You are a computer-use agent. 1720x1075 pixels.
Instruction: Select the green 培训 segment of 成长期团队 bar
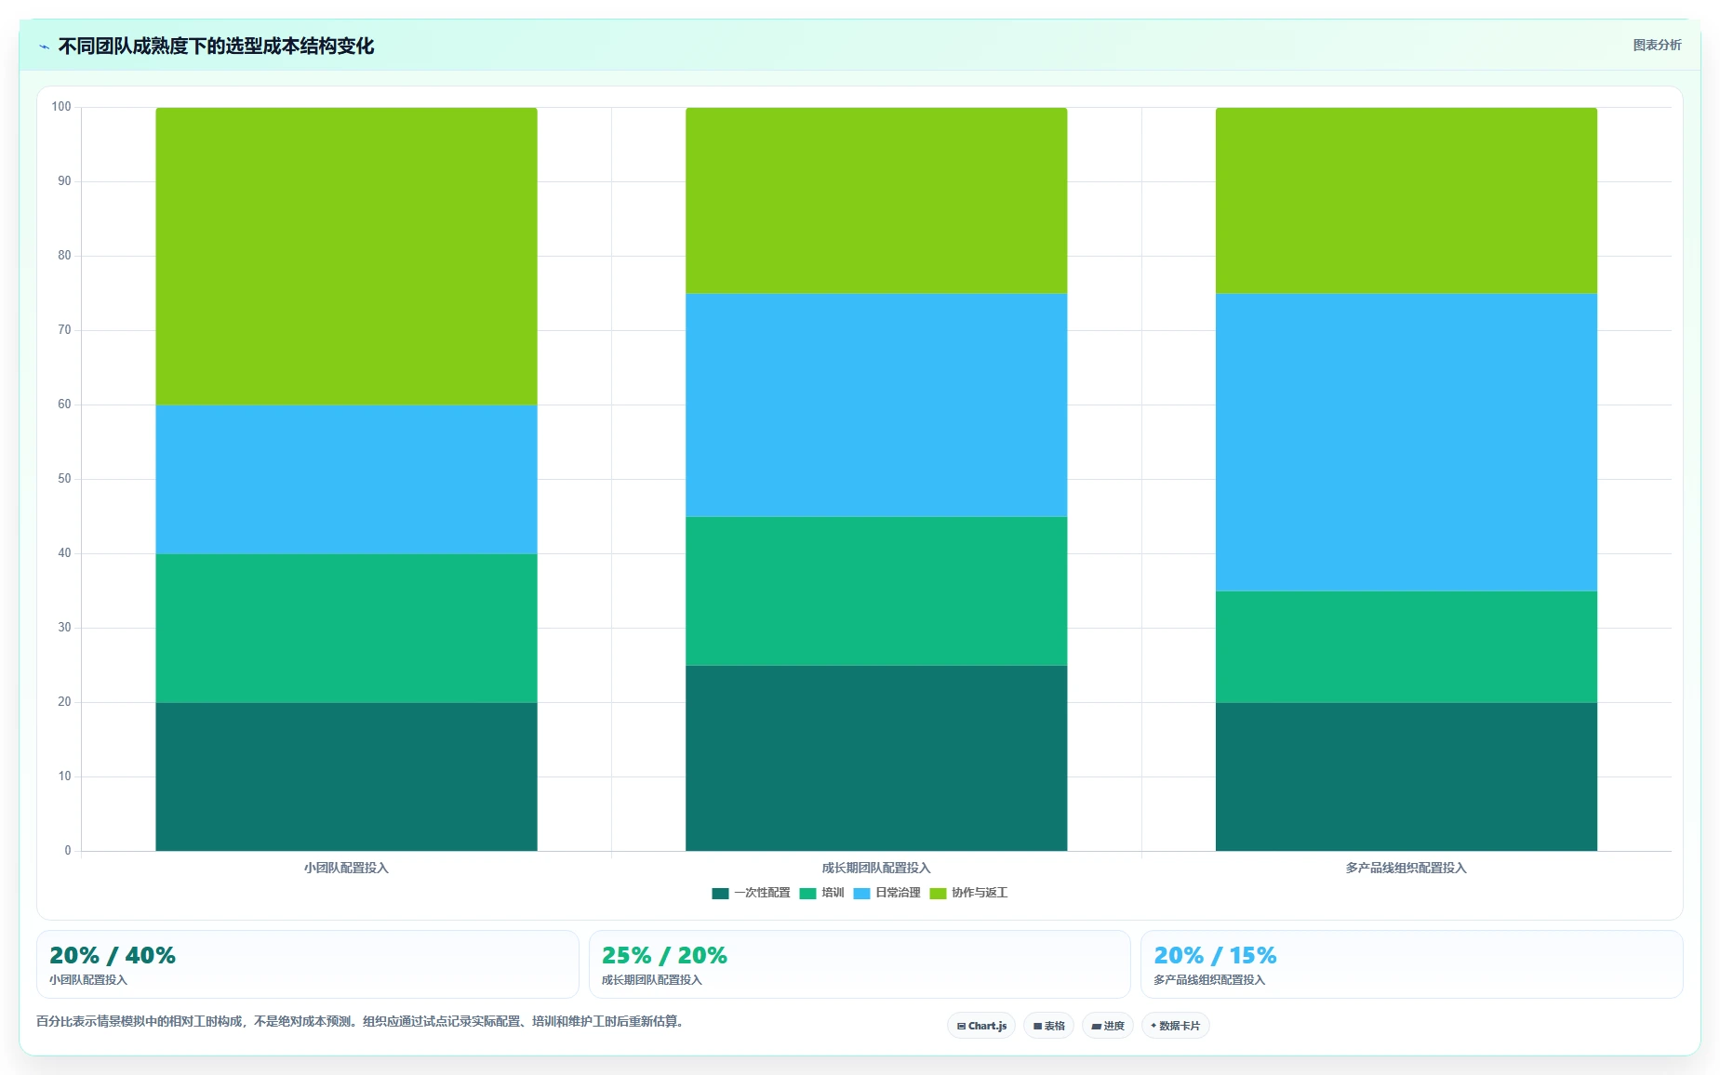click(876, 591)
